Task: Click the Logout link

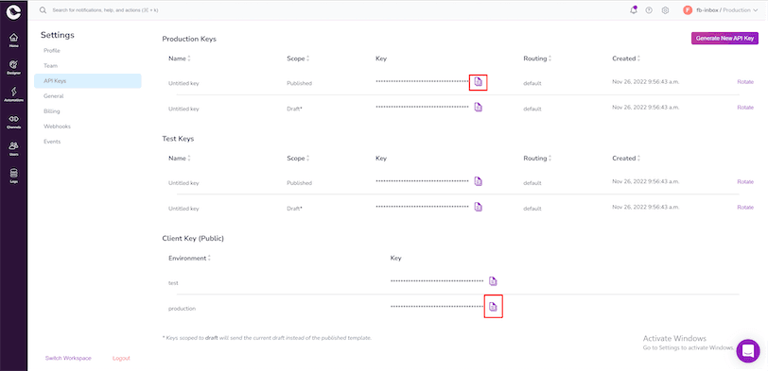Action: [121, 359]
